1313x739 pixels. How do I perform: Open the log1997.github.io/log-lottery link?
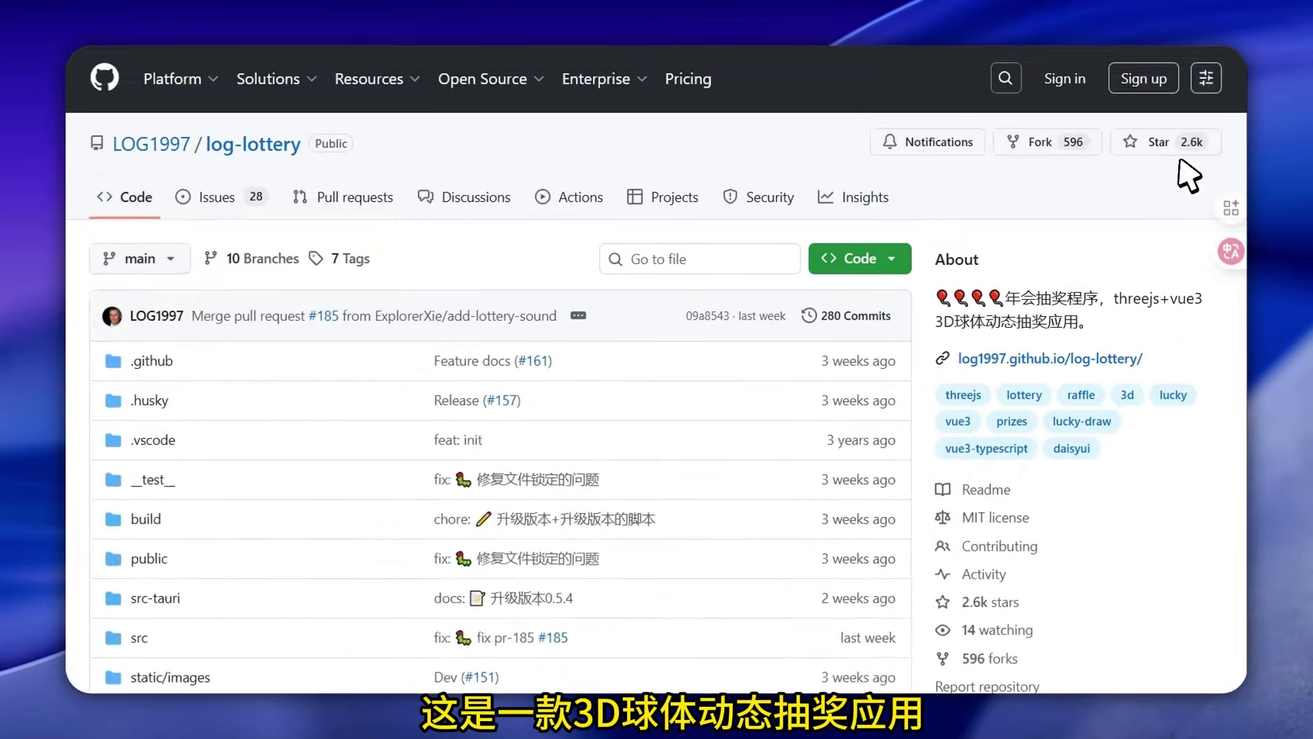pos(1050,359)
